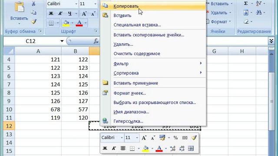The height and width of the screenshot is (156, 278).
Task: Apply percent style on the mini toolbar
Action: [x=175, y=138]
